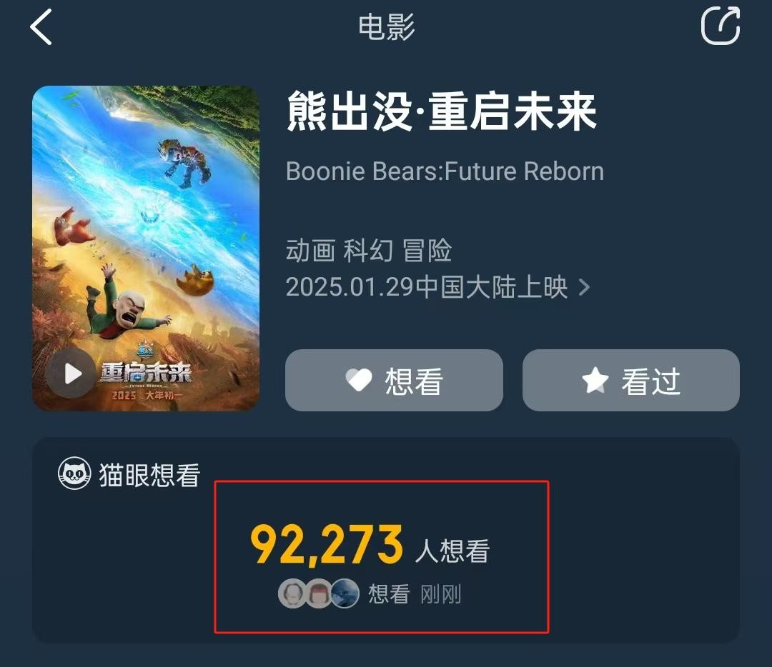This screenshot has height=667, width=772.
Task: Toggle 想看 want-to-watch status
Action: click(394, 380)
